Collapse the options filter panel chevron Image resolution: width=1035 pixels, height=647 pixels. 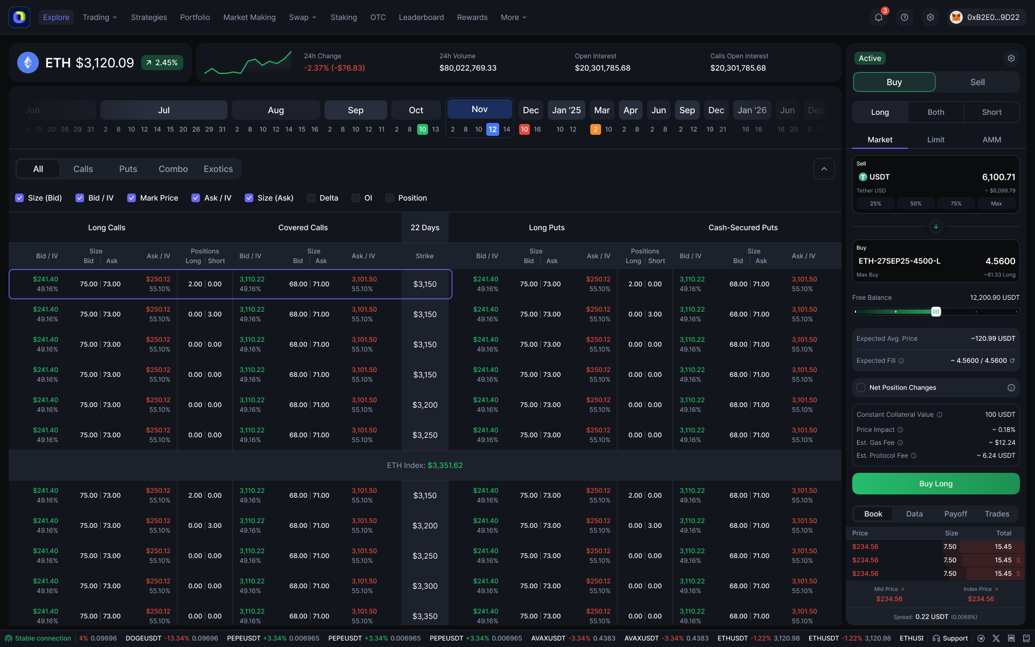pos(824,169)
